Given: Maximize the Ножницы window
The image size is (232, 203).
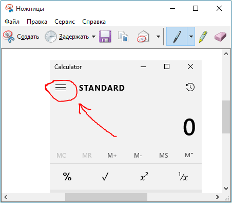Looking at the screenshot, I should [196, 8].
